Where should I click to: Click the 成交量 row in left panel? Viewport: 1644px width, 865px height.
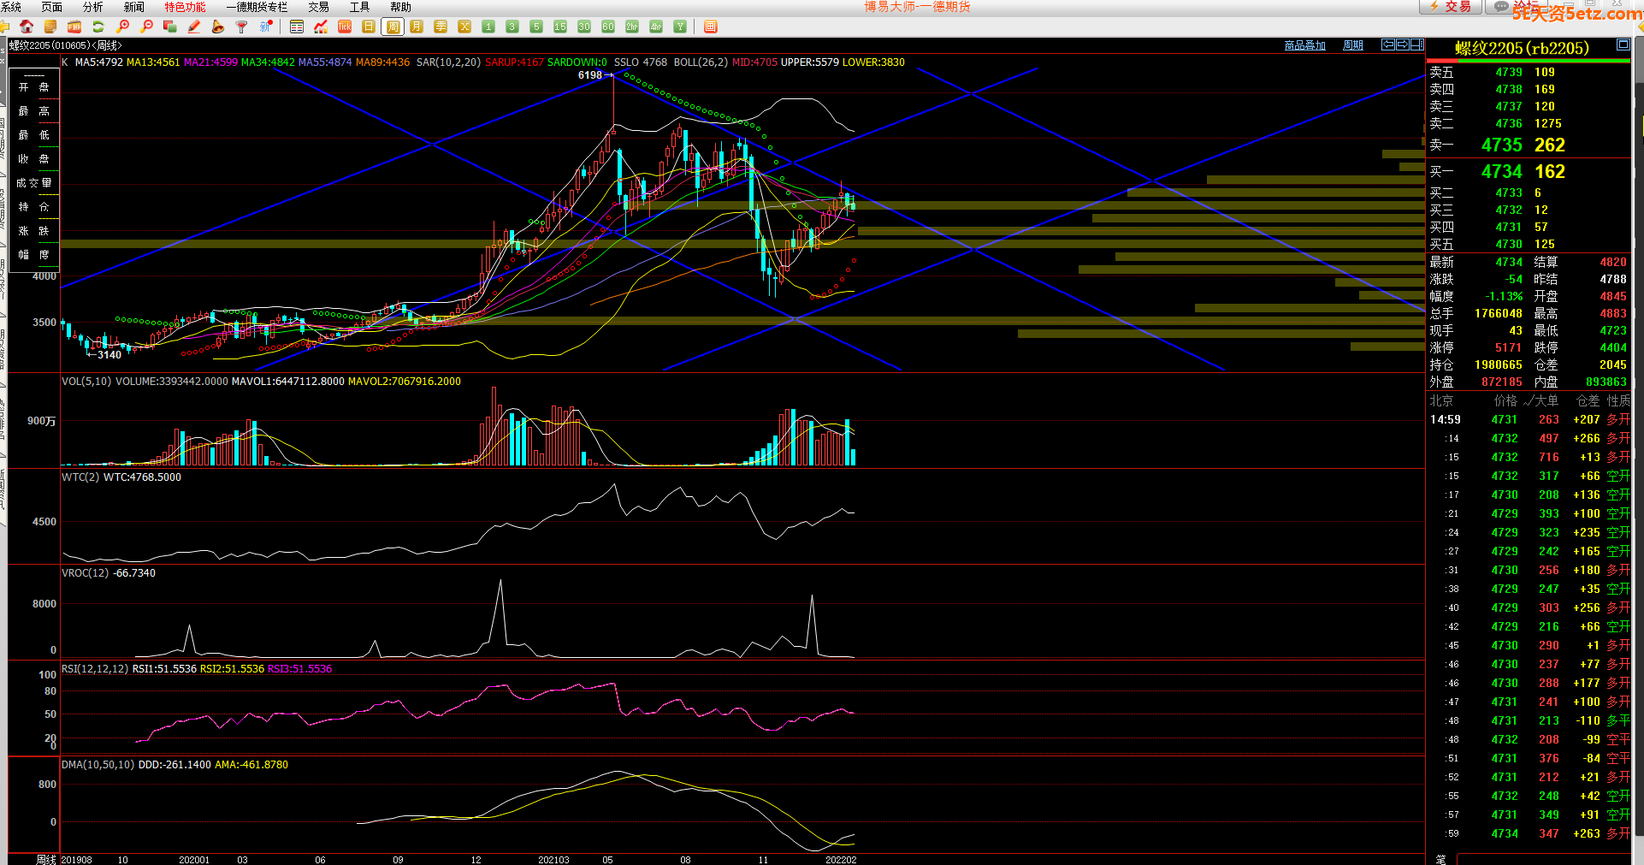[x=34, y=183]
